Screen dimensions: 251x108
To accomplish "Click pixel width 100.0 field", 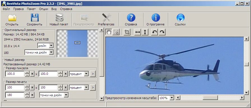I will [15, 74].
